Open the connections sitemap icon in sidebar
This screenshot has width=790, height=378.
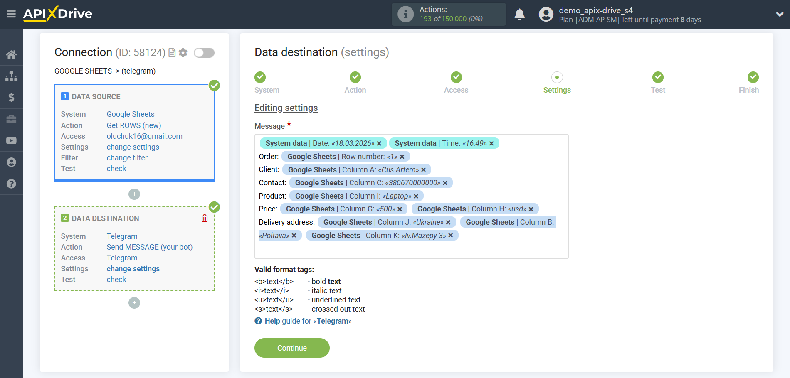click(11, 76)
